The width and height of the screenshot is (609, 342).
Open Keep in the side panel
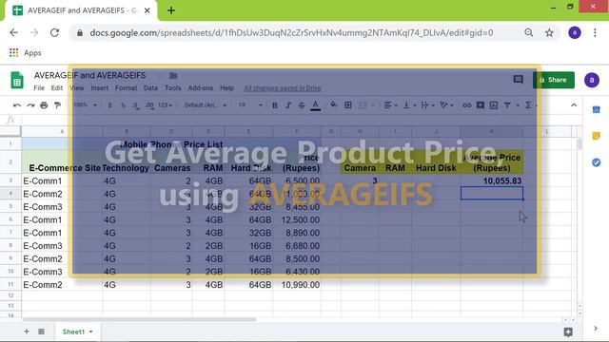(597, 136)
